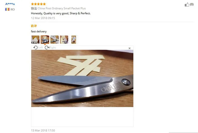Show the fourth review photo thumbnail

pos(64,40)
